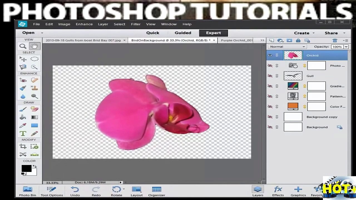Select the Gradient tool
This screenshot has height=200, width=356.
click(34, 117)
